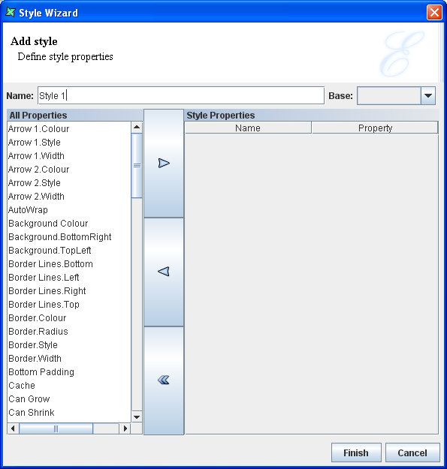The width and height of the screenshot is (447, 469).
Task: Click the vertical scrollbar thumb in All Properties
Action: [137, 165]
